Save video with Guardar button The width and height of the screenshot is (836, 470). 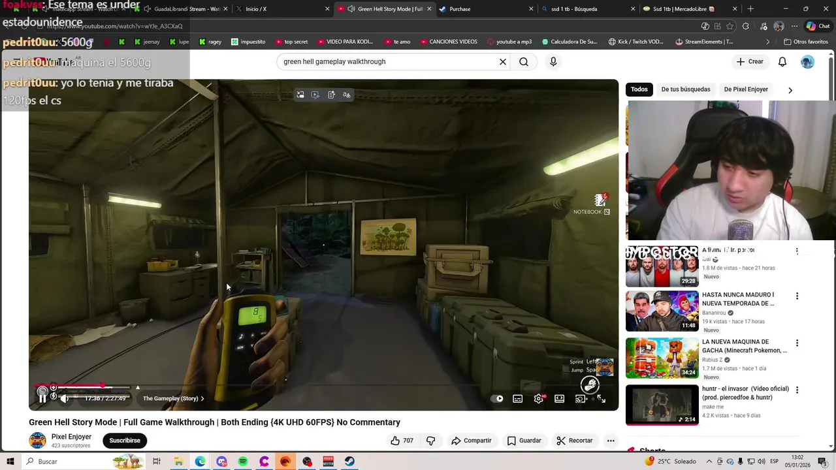click(524, 441)
